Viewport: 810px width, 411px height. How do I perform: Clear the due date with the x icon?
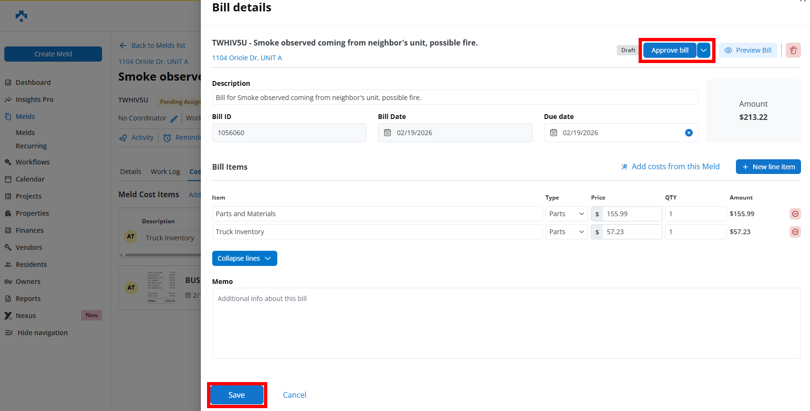688,133
